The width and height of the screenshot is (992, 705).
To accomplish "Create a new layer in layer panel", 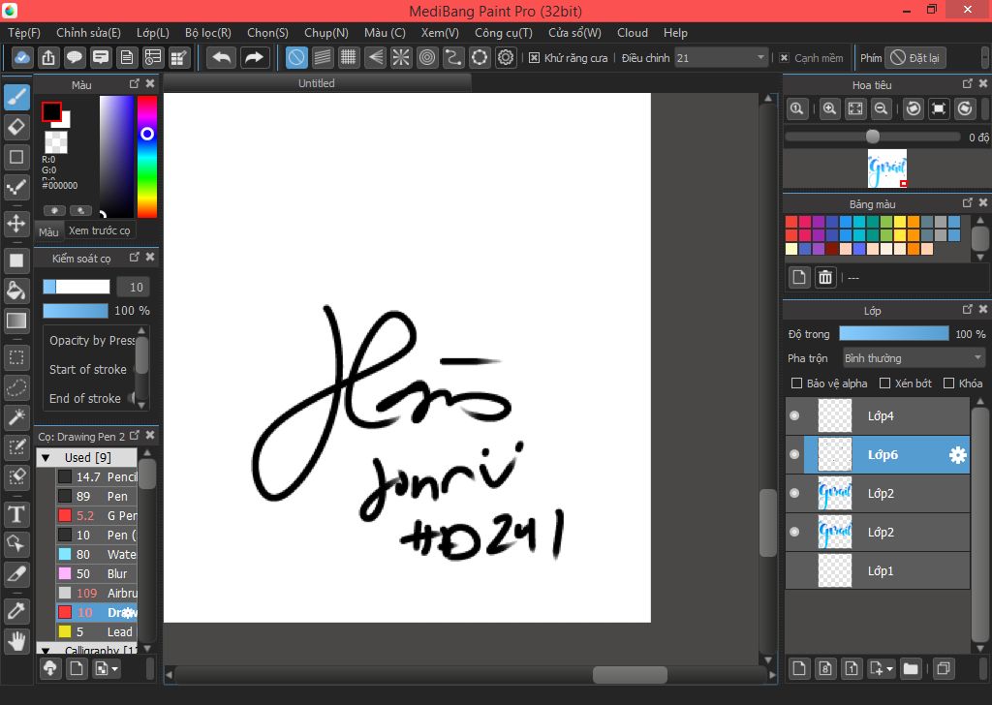I will [x=799, y=668].
